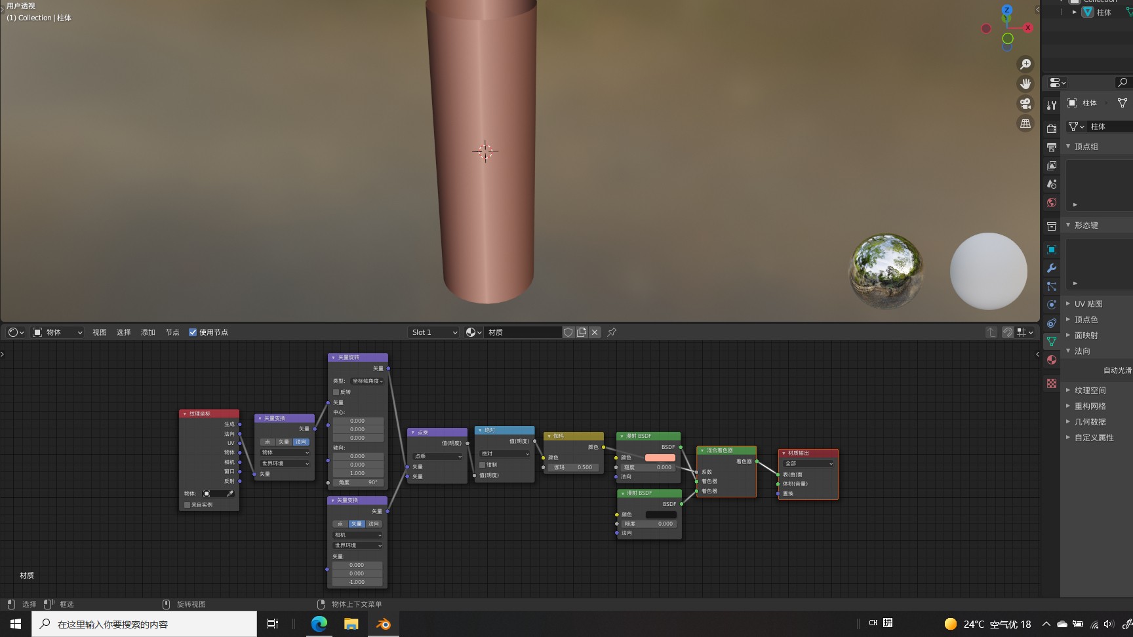The width and height of the screenshot is (1133, 637).
Task: Click the 伽玛 value field 0.500
Action: (x=573, y=467)
